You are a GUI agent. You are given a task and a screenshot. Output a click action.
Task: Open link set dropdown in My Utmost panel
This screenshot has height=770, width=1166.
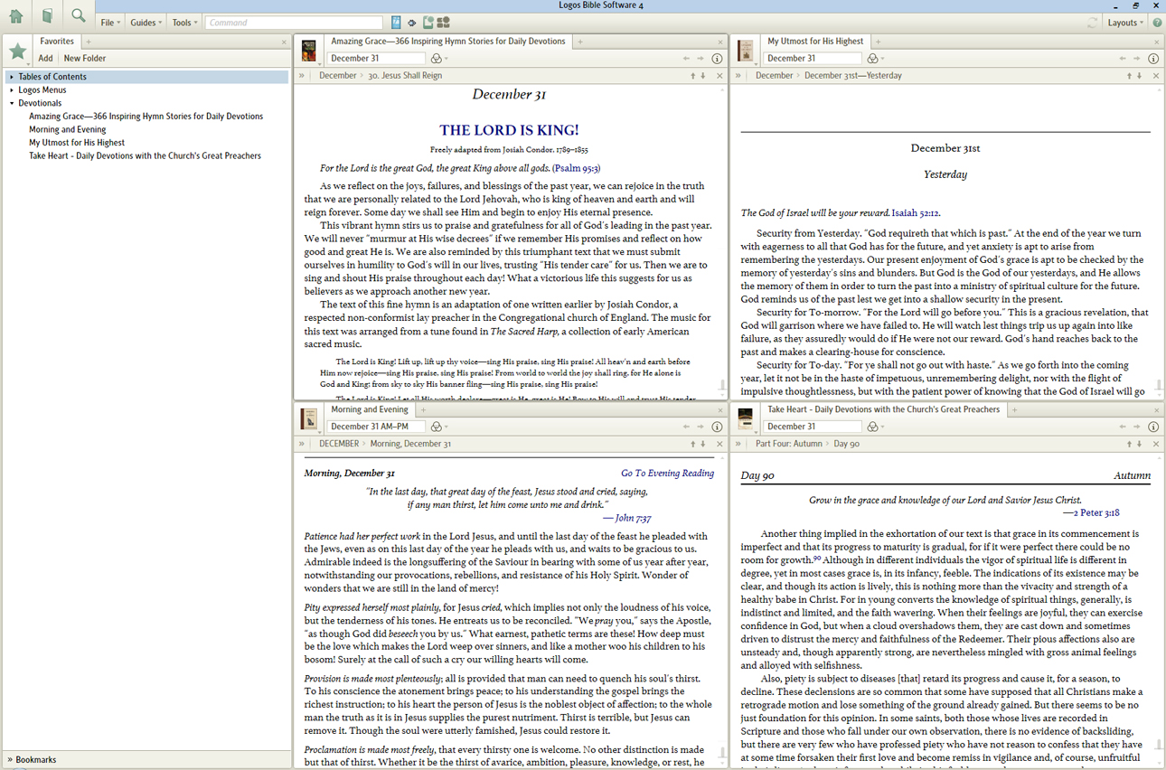point(876,59)
